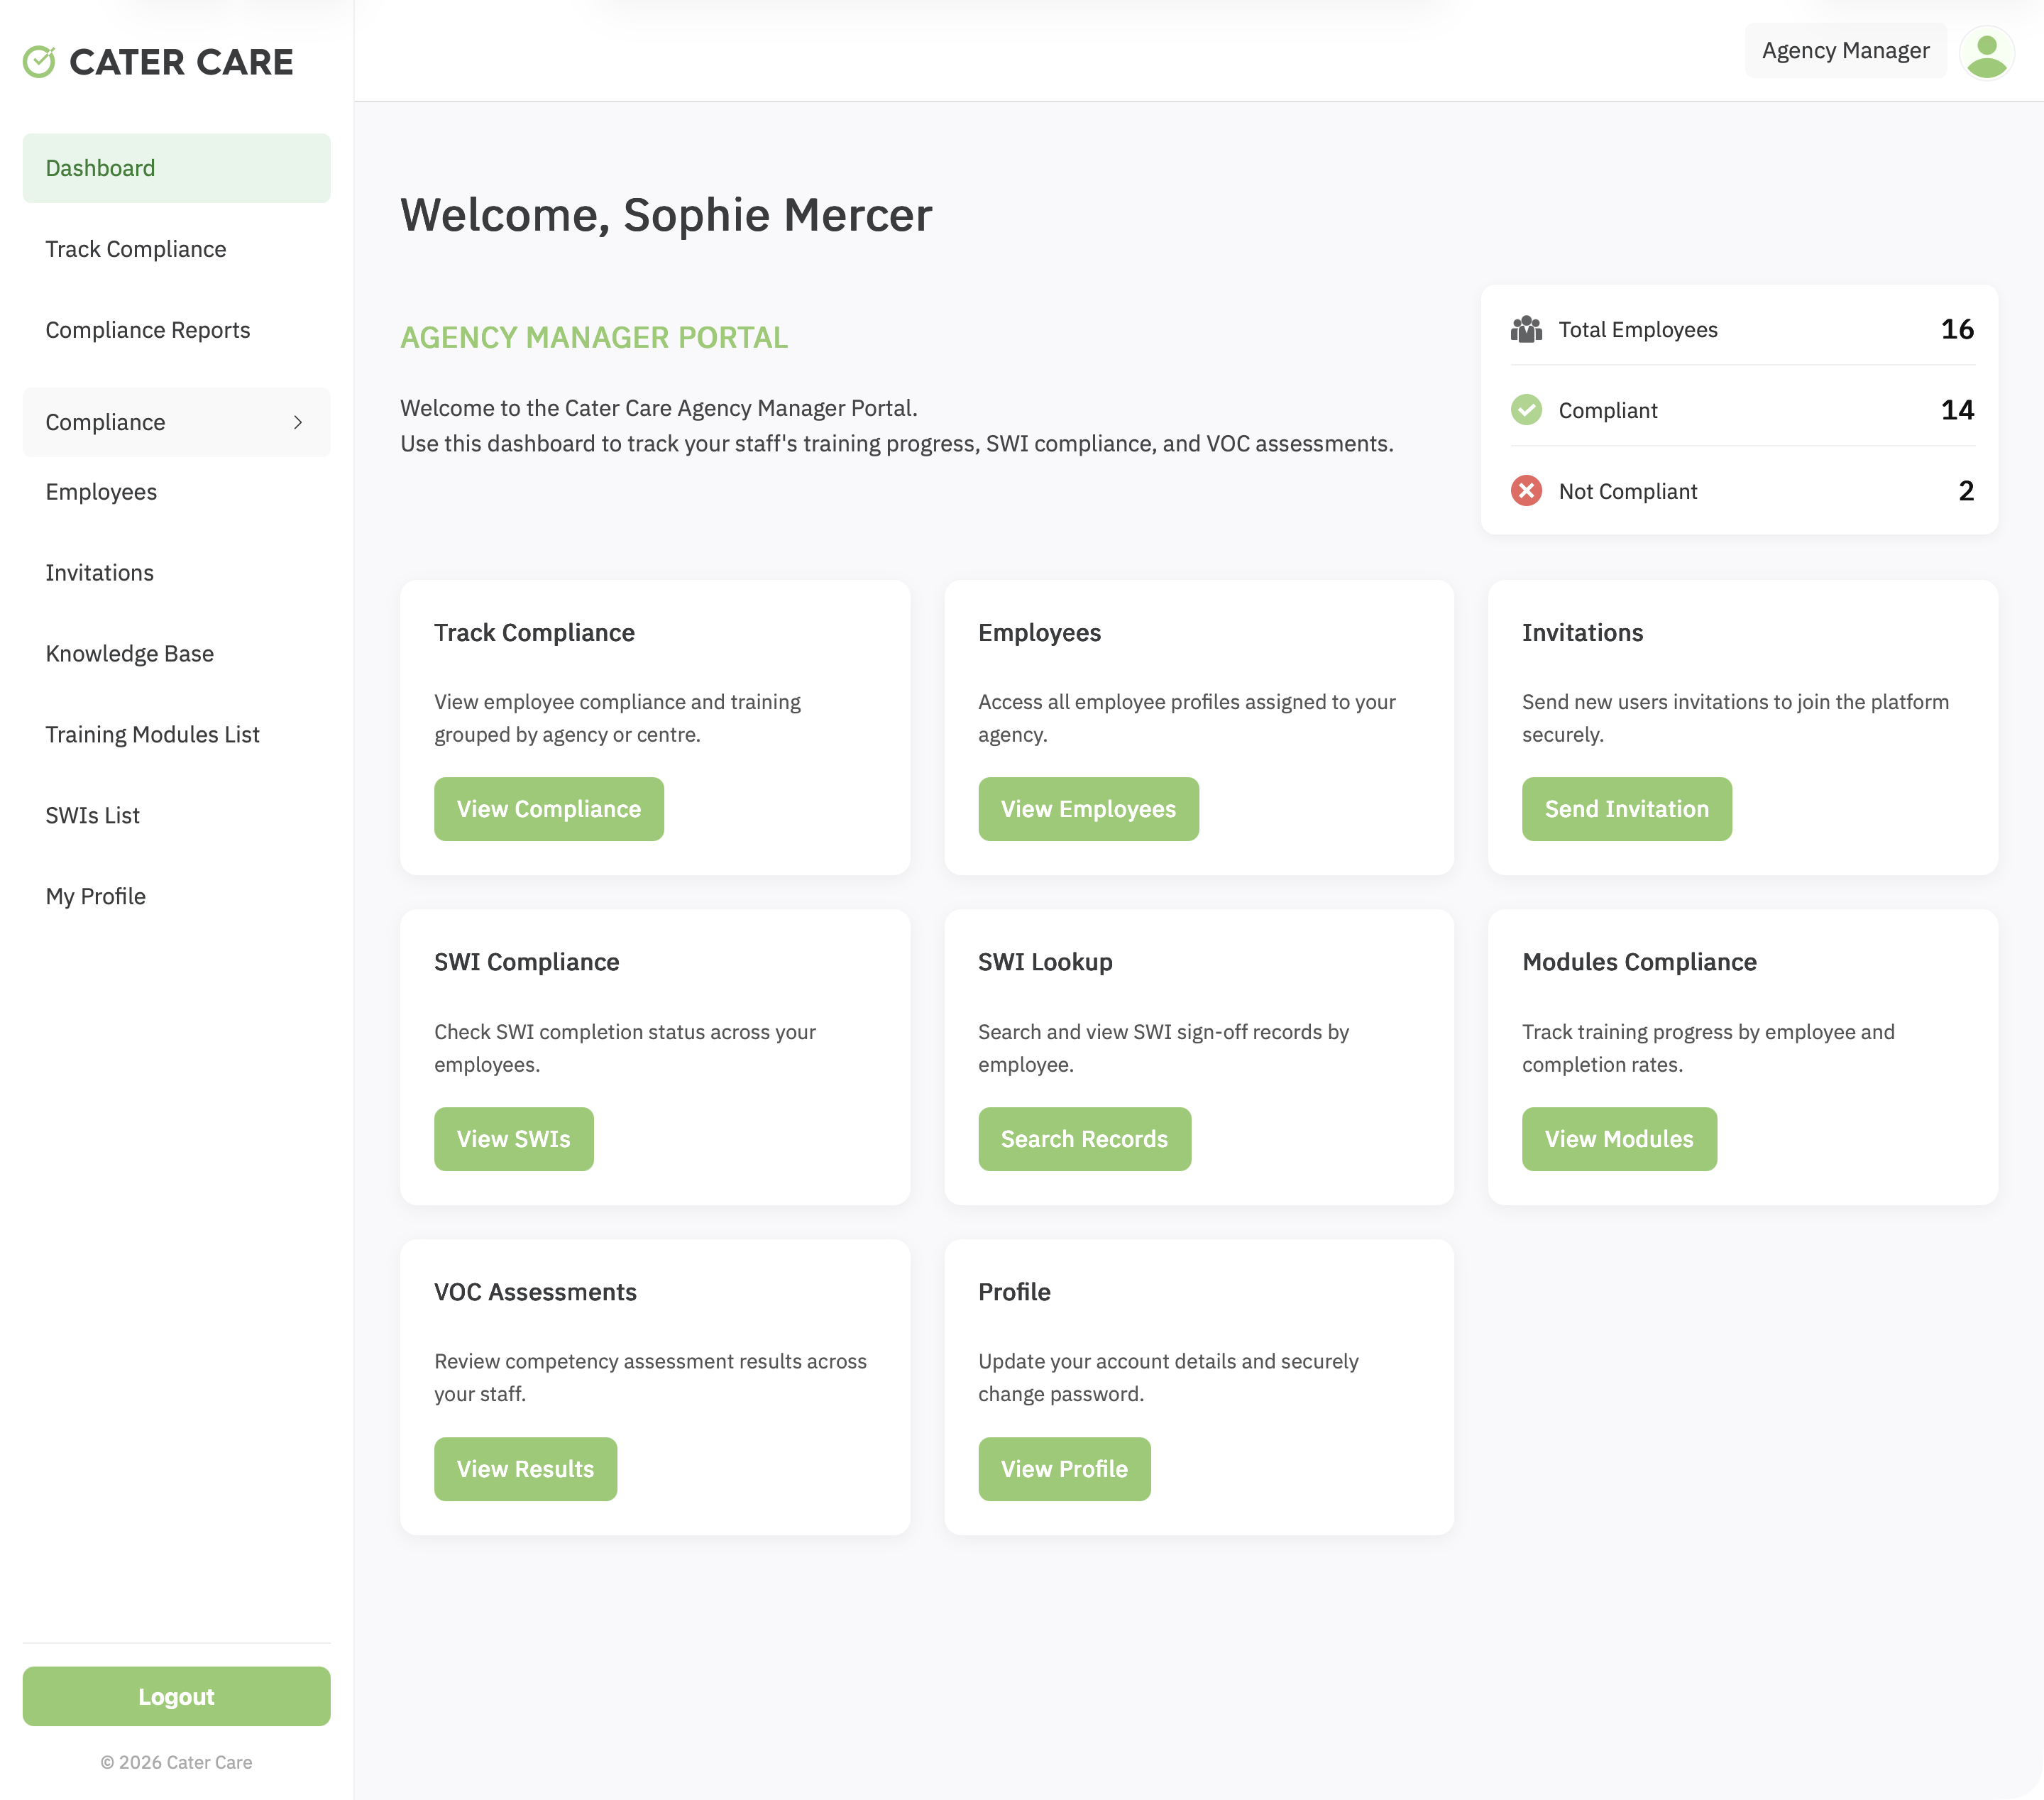Click the View SWIs button
Image resolution: width=2044 pixels, height=1800 pixels.
pos(513,1139)
